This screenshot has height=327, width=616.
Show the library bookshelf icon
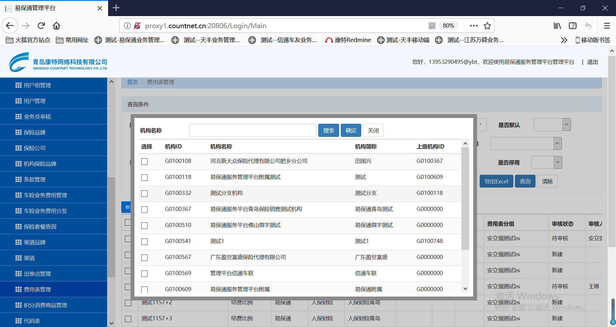557,26
